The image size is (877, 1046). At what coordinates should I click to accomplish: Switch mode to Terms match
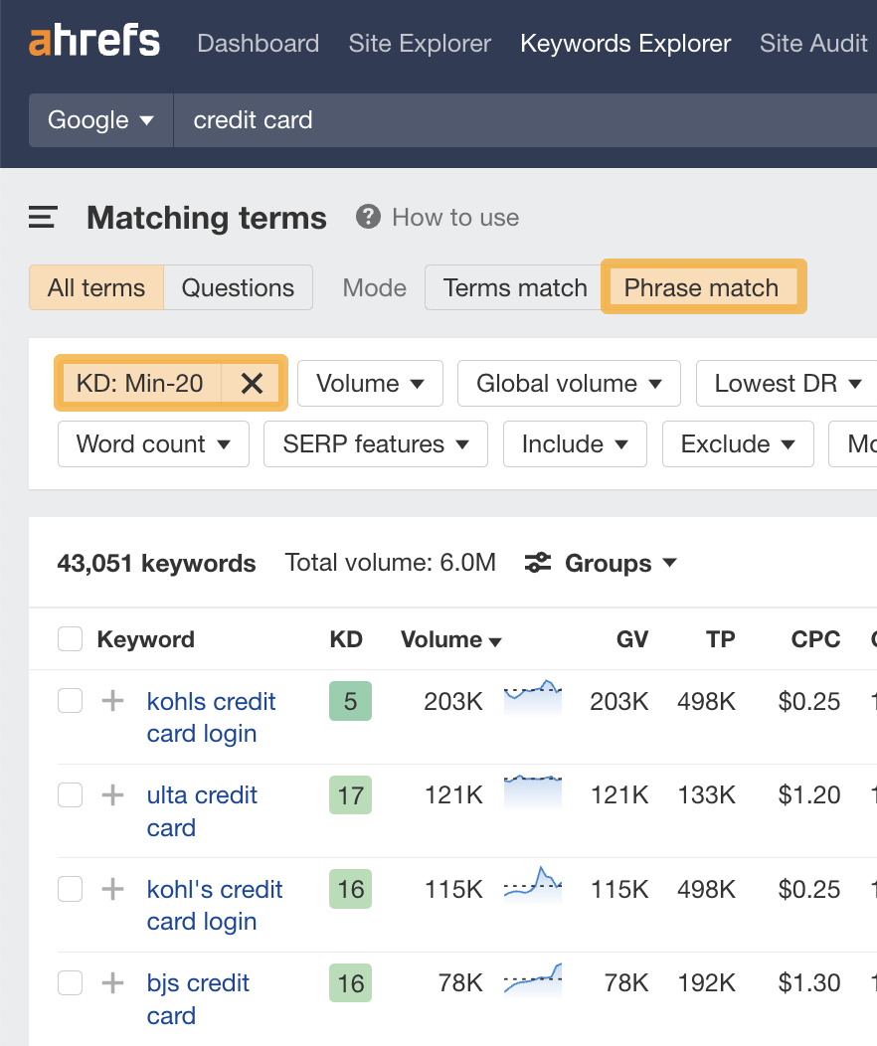click(513, 287)
